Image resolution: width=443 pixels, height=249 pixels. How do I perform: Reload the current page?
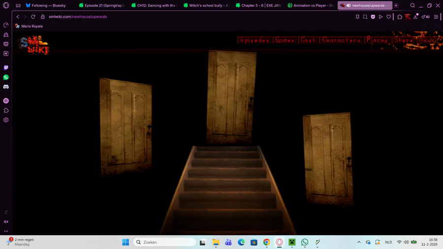point(33,17)
